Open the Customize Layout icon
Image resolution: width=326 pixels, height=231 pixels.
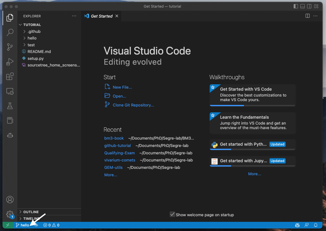click(x=316, y=6)
